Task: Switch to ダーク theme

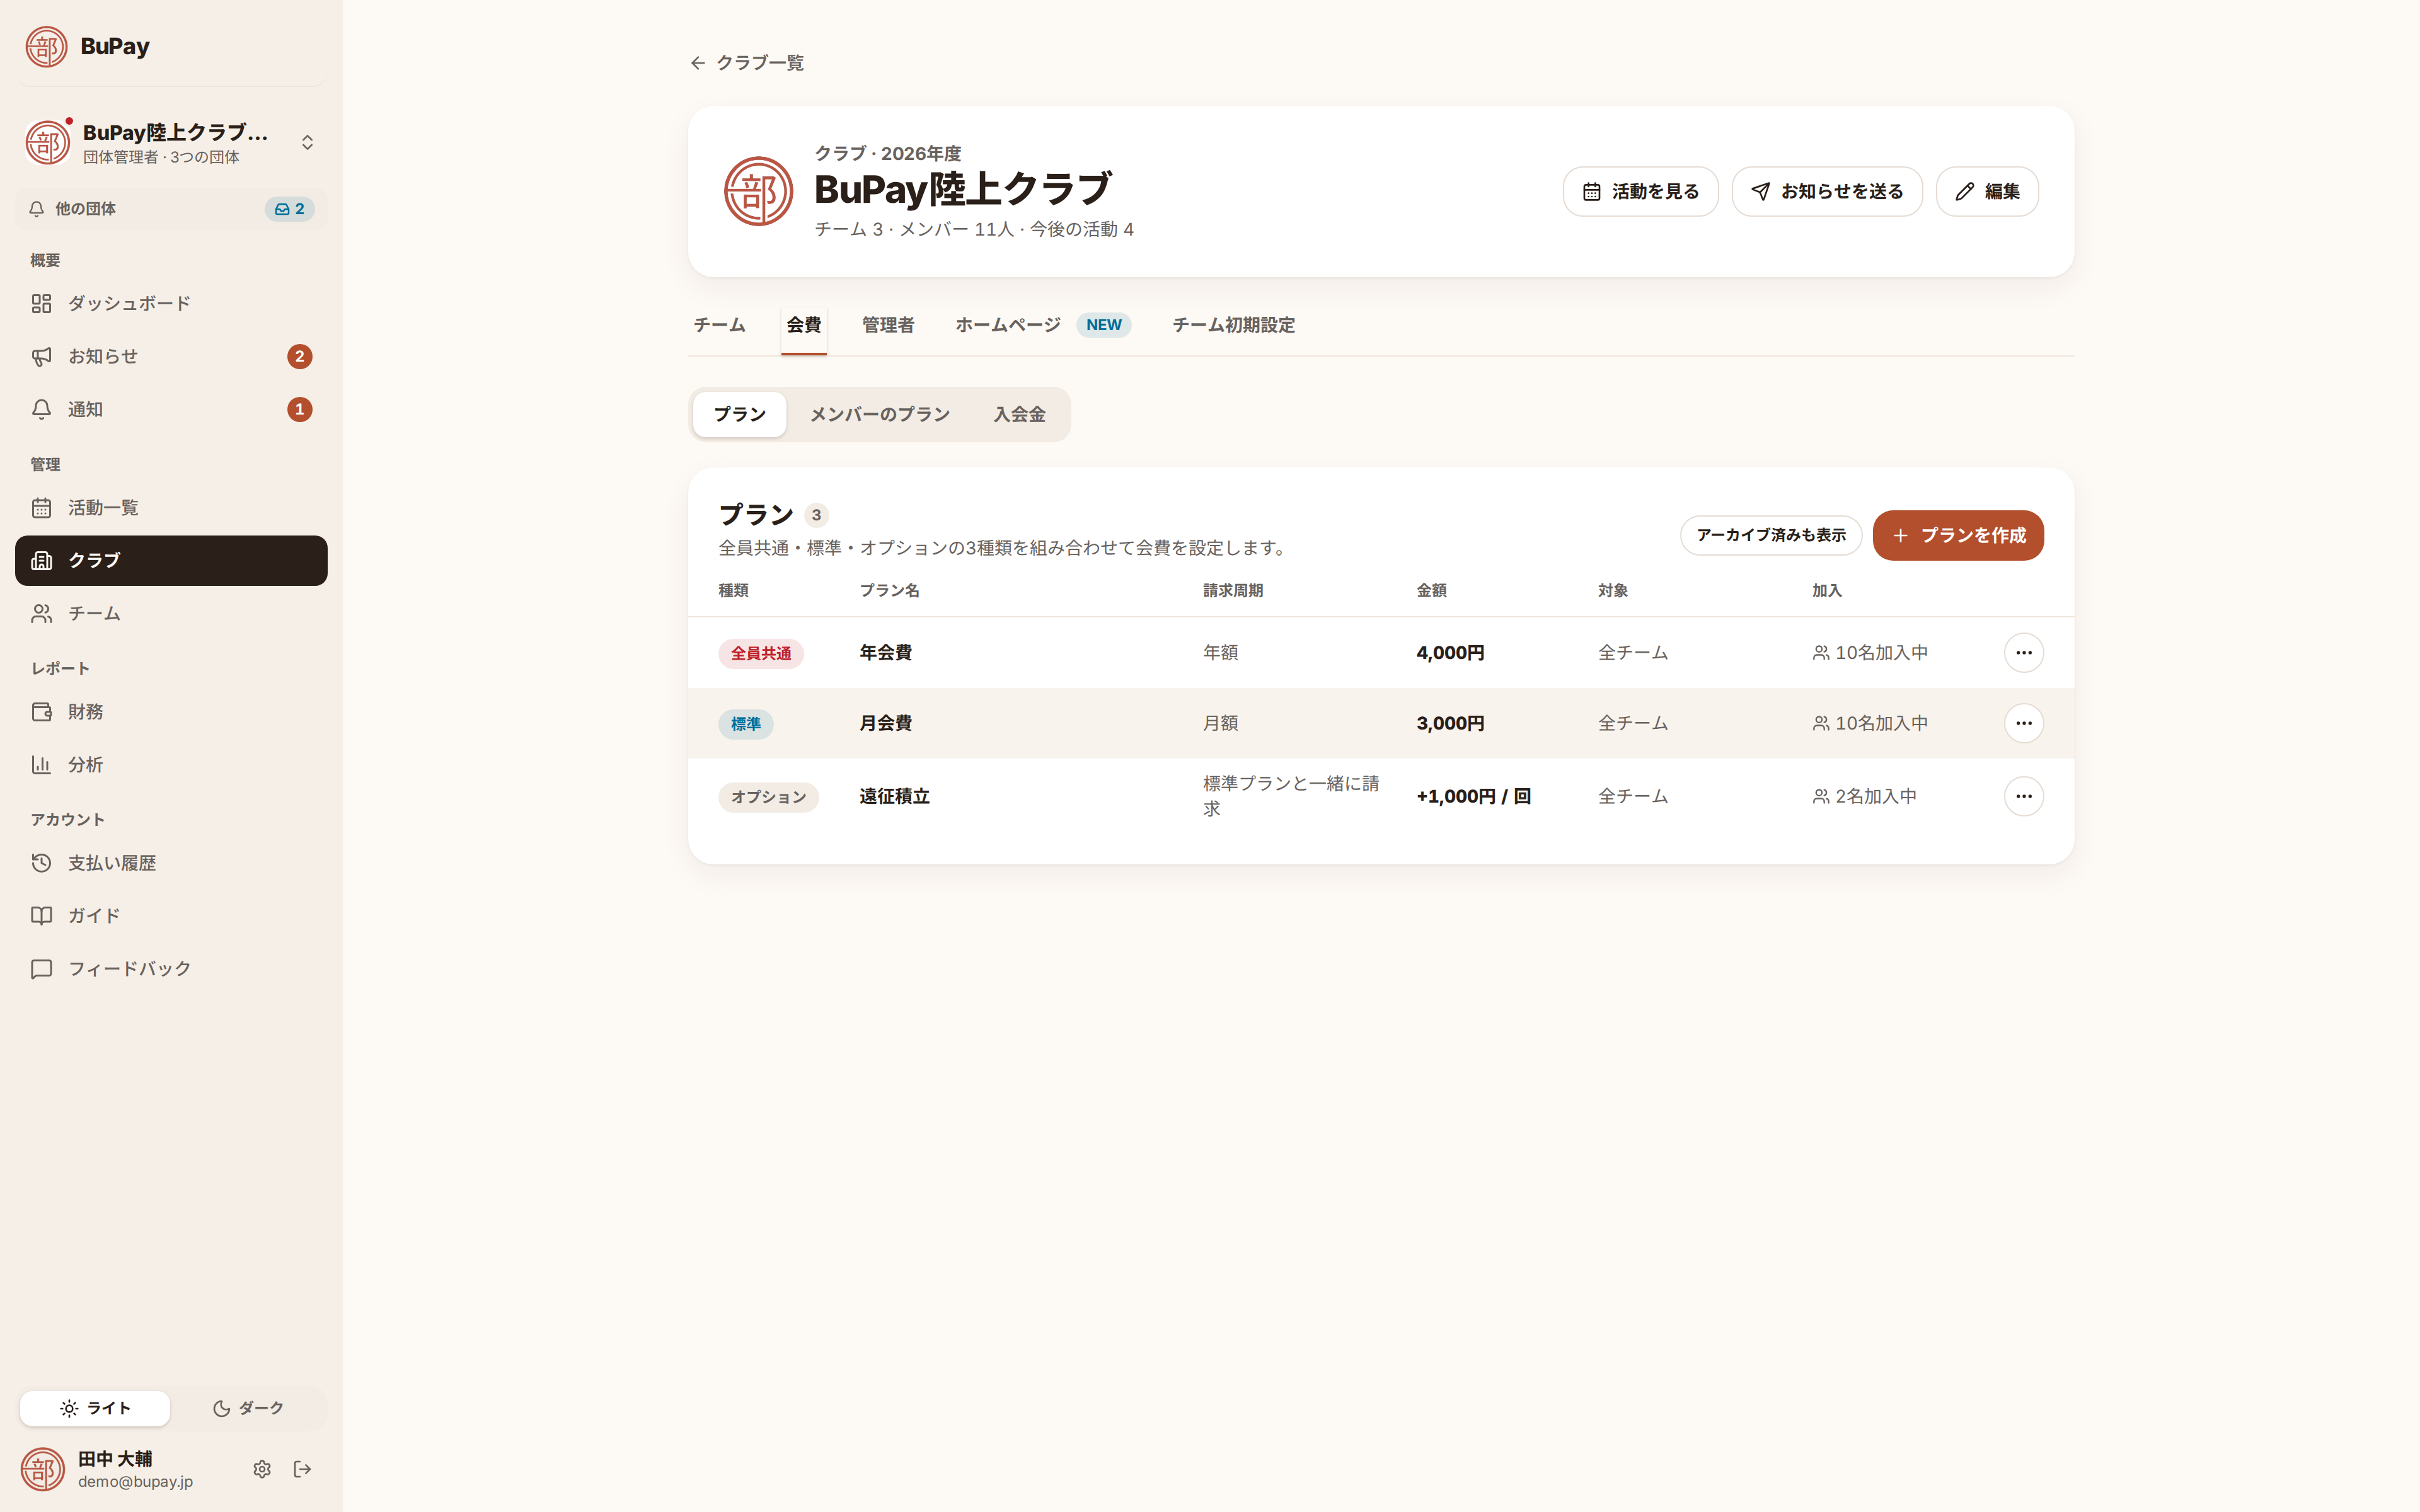Action: click(x=248, y=1408)
